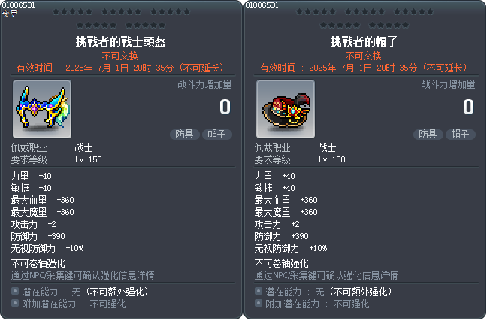Screen dimensions: 487x321
Task: Click item ID 01006531 on right tooltip
Action: [262, 5]
